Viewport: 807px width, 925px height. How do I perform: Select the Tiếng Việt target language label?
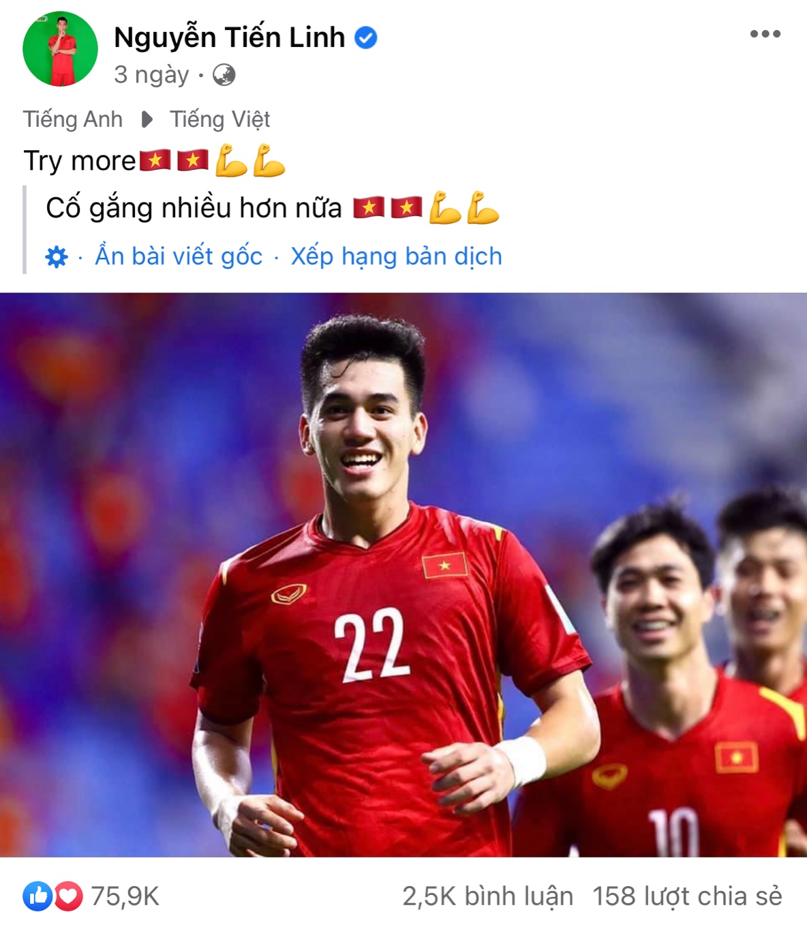tap(220, 119)
